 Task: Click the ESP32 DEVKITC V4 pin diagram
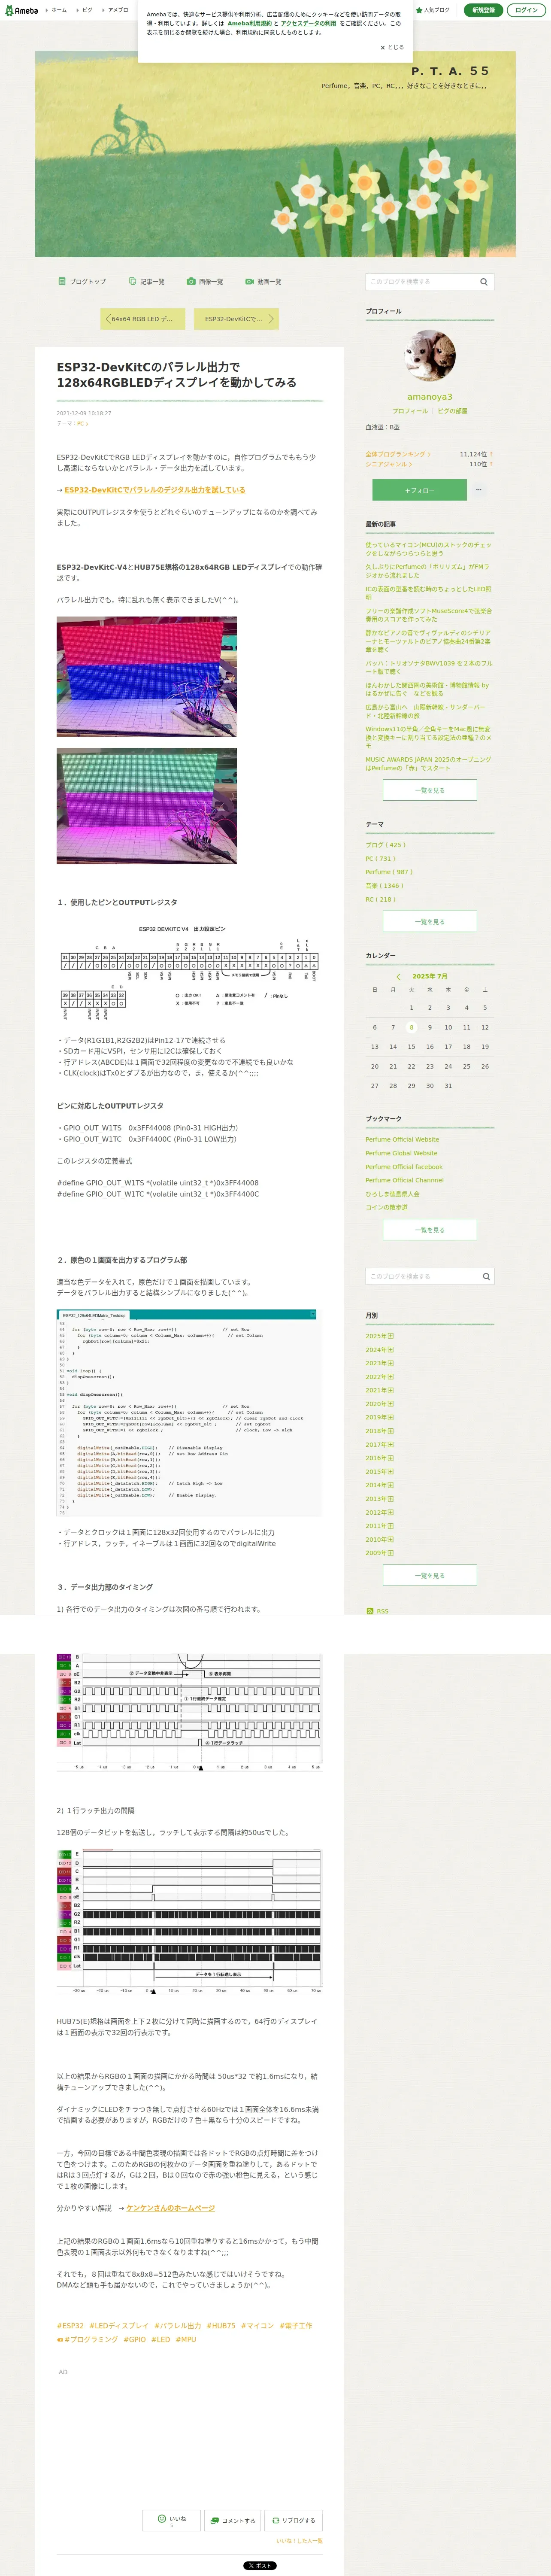(189, 972)
